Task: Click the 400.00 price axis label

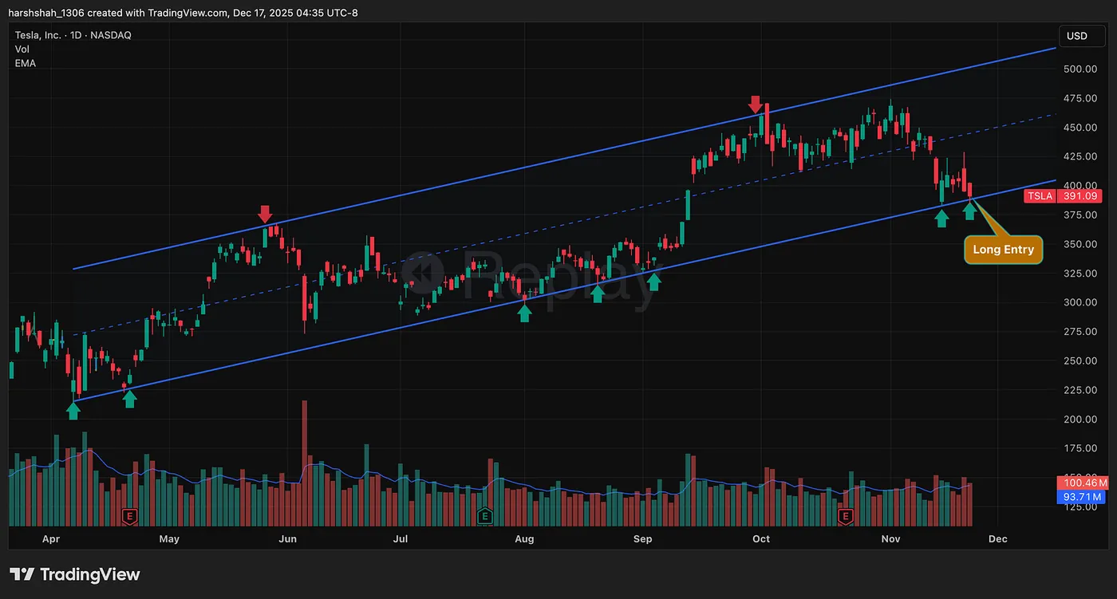Action: tap(1080, 186)
